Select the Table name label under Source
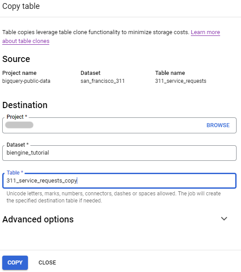 170,73
